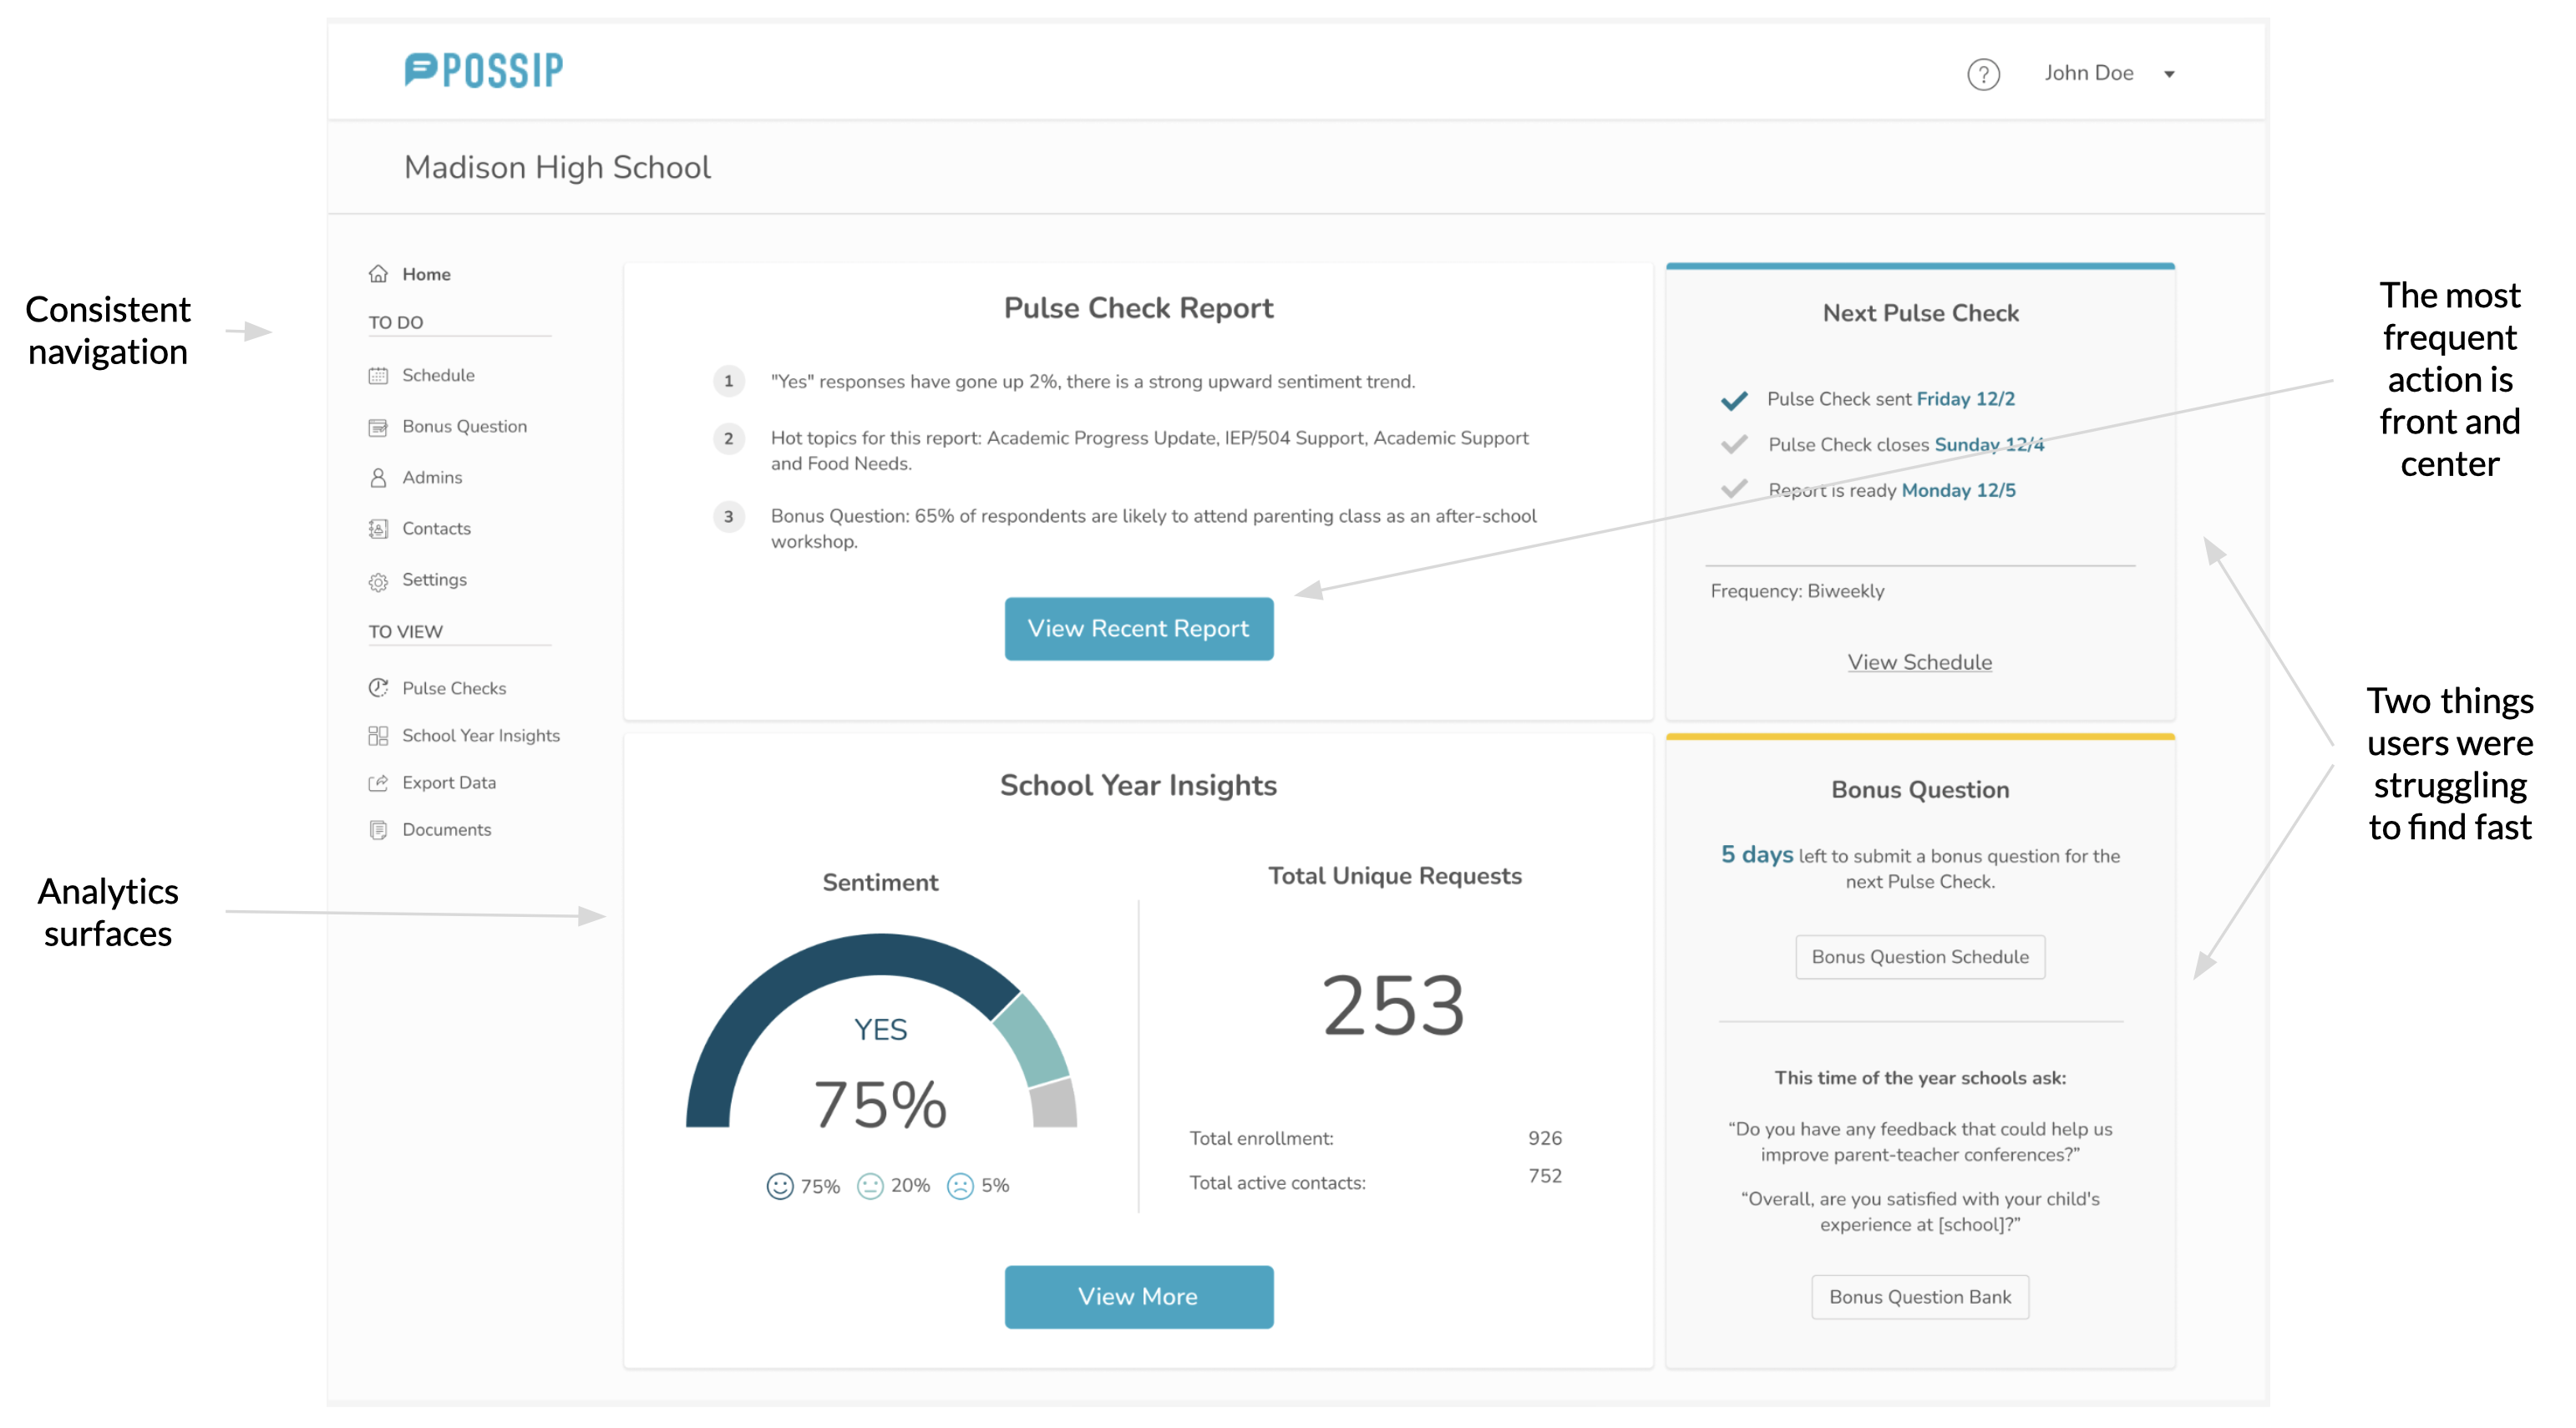Screen dimensions: 2576x1428
Task: Click the Contacts address book icon
Action: click(x=378, y=529)
